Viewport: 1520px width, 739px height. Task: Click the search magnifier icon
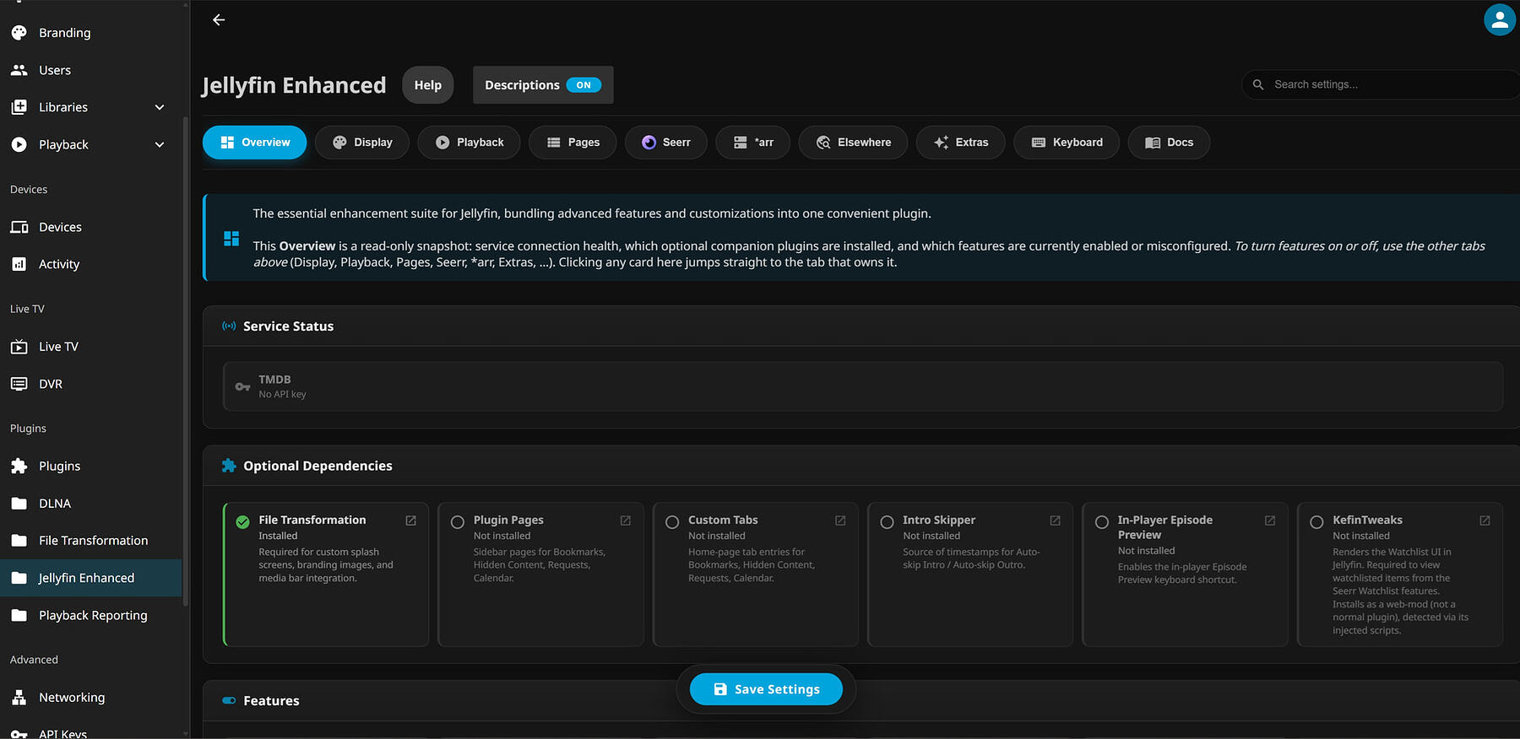tap(1258, 84)
